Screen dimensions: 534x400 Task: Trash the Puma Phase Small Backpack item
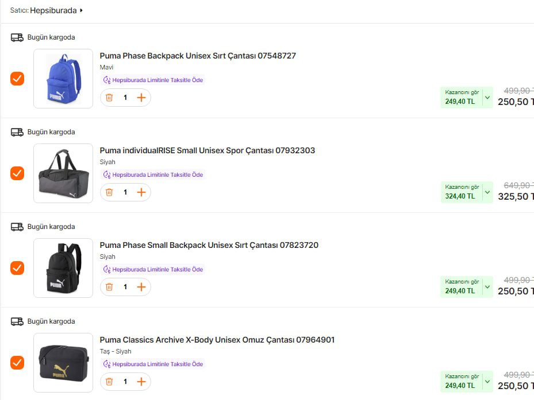coord(109,287)
